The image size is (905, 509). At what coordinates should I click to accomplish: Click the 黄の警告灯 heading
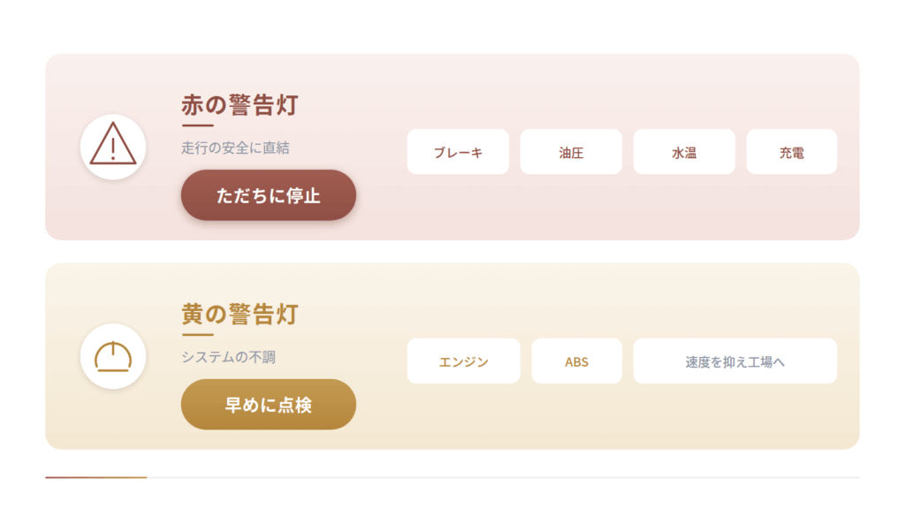(240, 315)
